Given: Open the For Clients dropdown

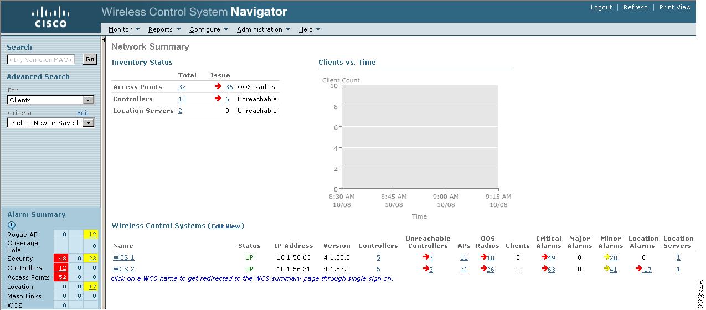Looking at the screenshot, I should click(51, 100).
